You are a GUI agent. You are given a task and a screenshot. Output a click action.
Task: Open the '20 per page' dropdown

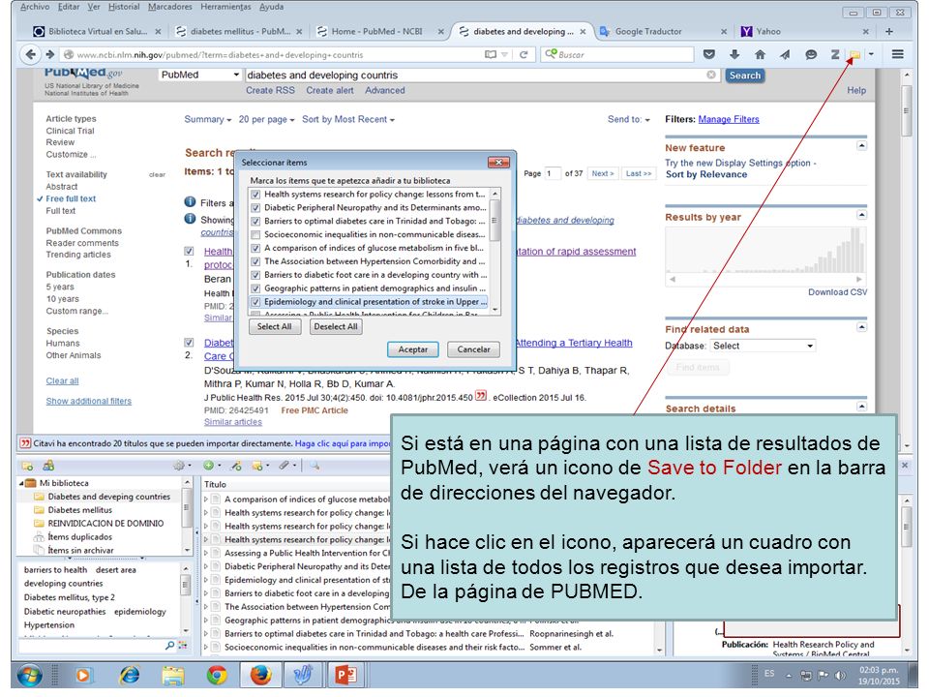coord(266,119)
